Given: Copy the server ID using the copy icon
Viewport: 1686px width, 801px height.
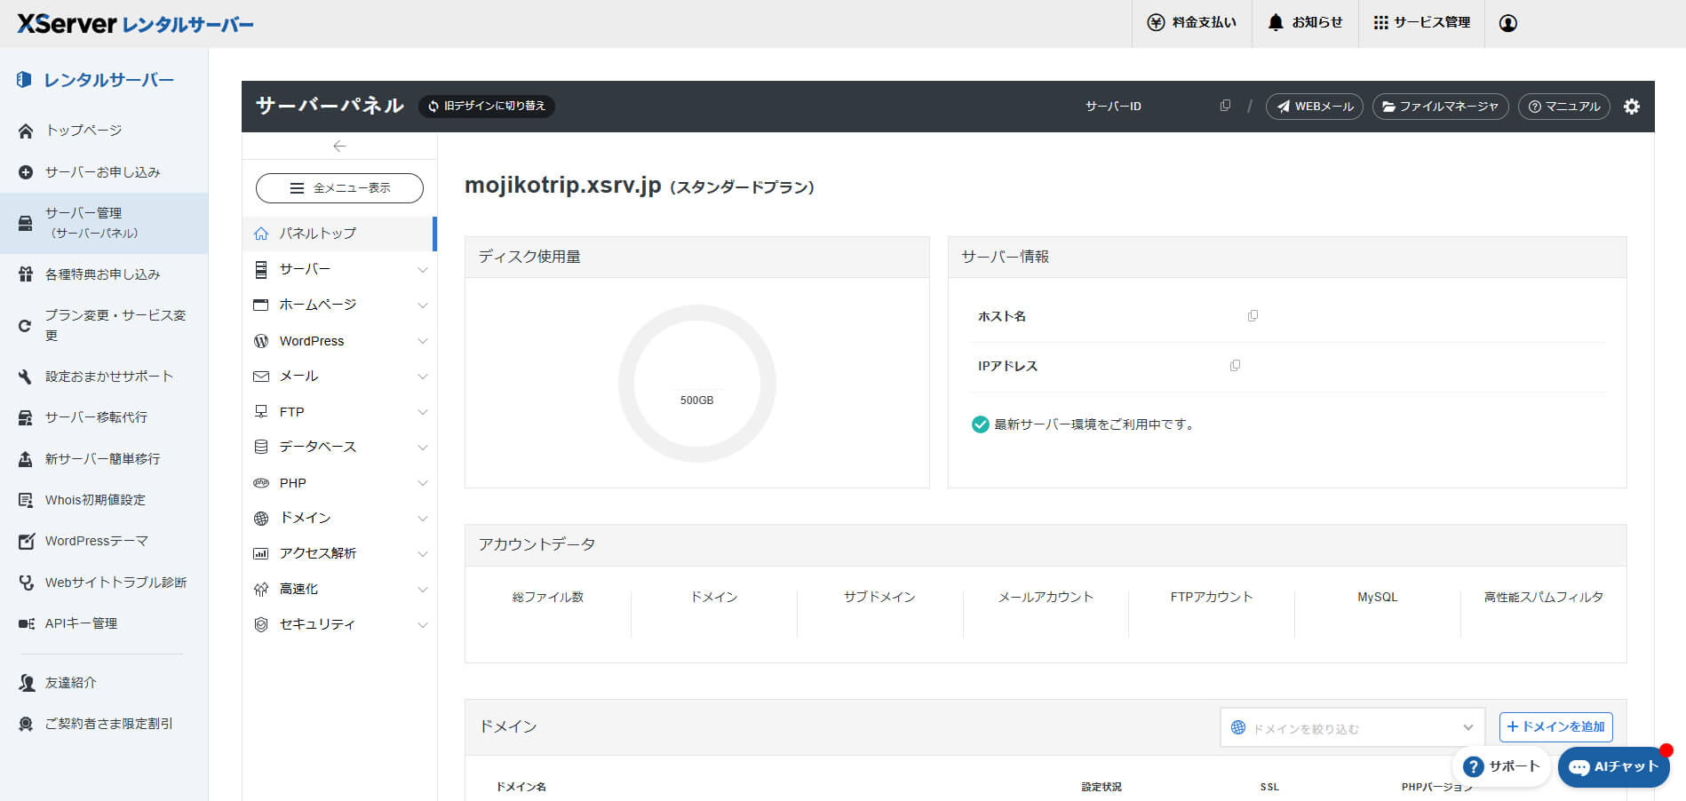Looking at the screenshot, I should coord(1225,106).
